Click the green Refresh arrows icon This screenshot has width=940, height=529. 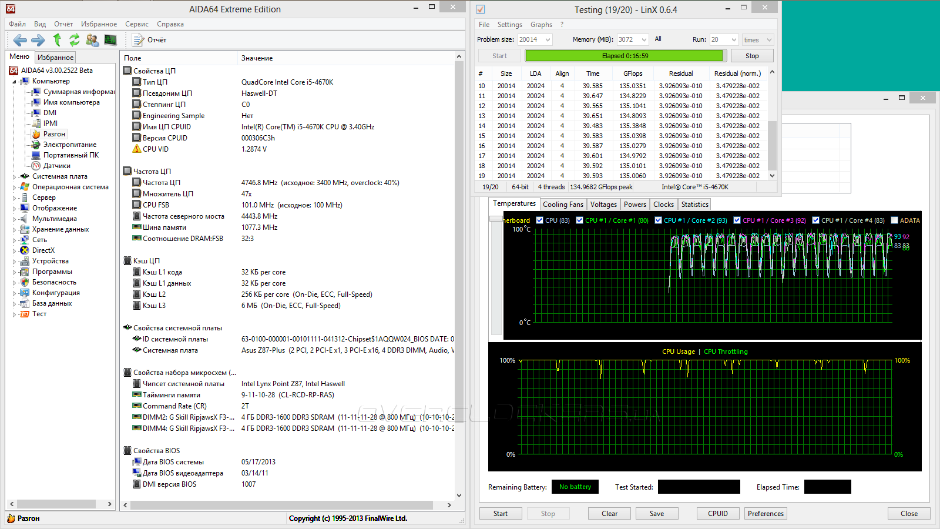pos(74,40)
